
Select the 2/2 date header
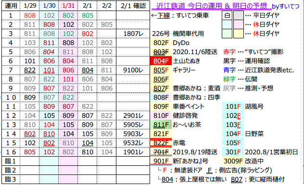coord(107,6)
